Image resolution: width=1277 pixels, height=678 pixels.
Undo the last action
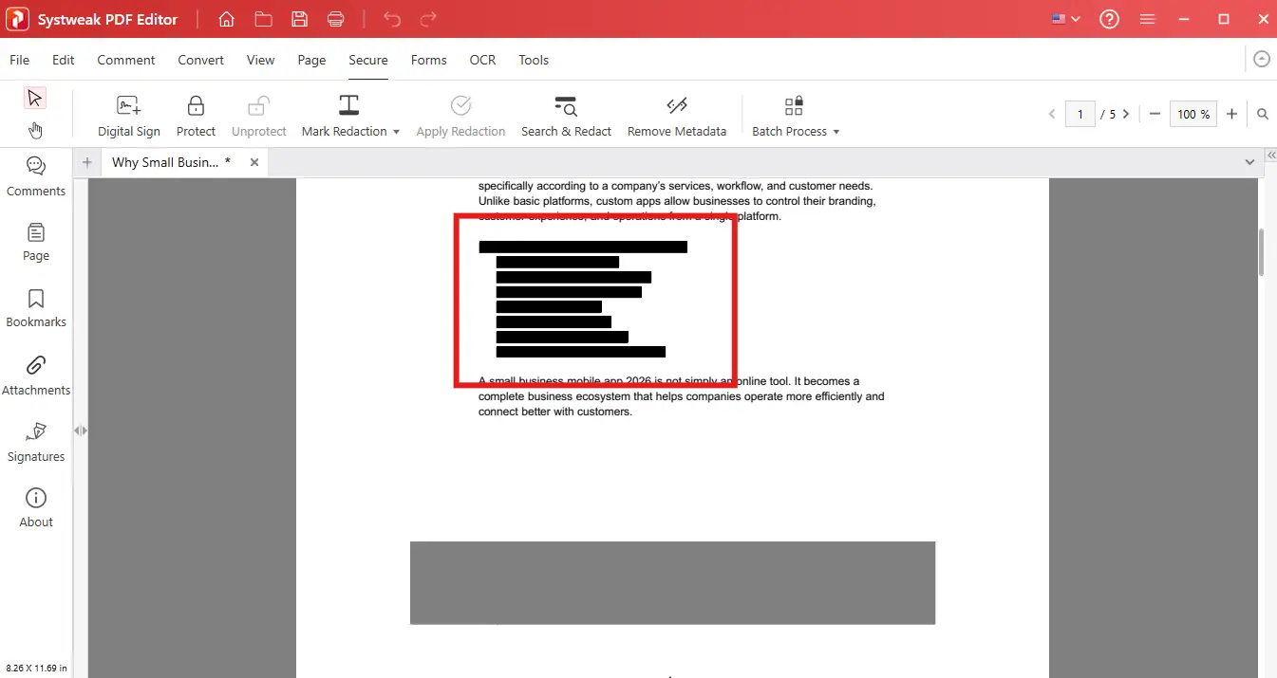(392, 19)
